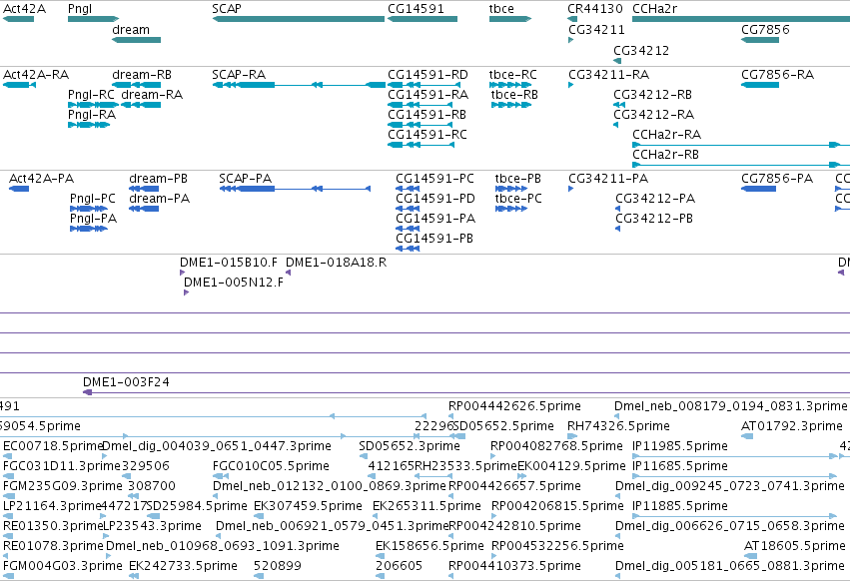Click the CG34212-PB protein label
Screen dimensions: 850x581
[x=654, y=219]
